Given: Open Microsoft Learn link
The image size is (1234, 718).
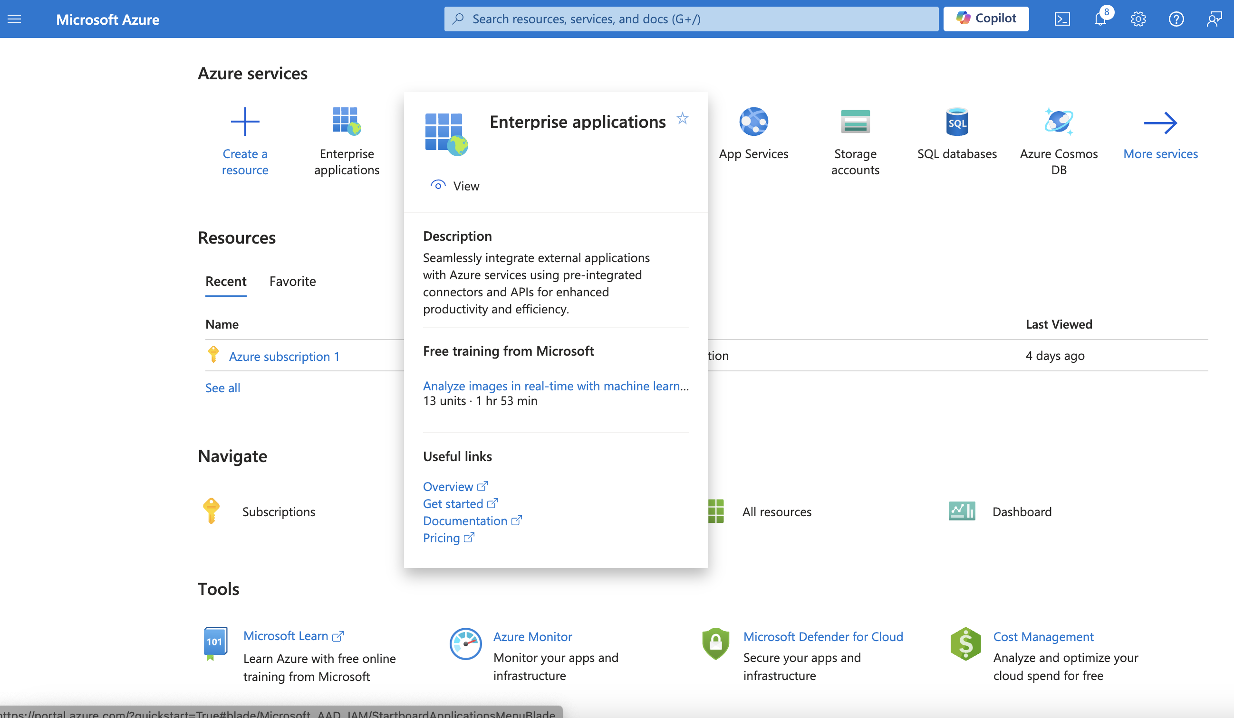Looking at the screenshot, I should click(x=294, y=636).
